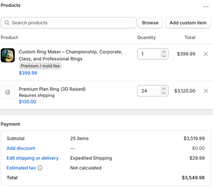The height and width of the screenshot is (188, 213).
Task: Click the Add custom item button
Action: coord(188,23)
